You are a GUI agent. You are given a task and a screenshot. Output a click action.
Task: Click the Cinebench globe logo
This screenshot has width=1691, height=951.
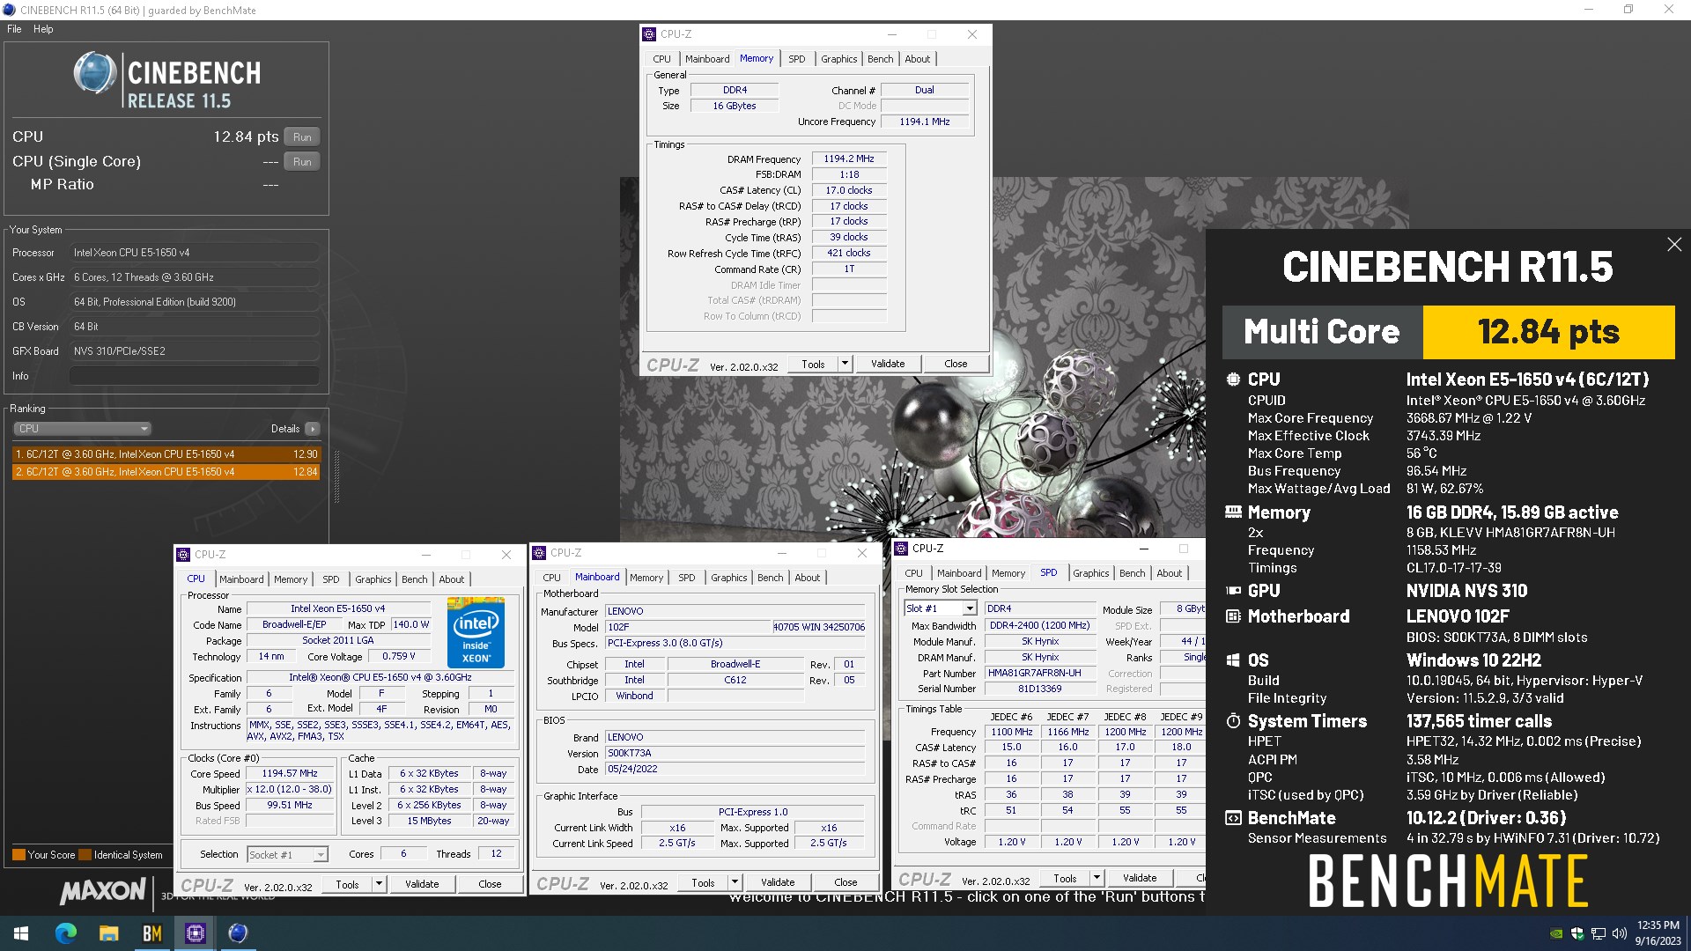(x=95, y=73)
